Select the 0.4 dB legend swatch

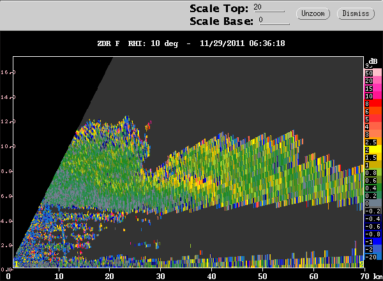pyautogui.click(x=373, y=188)
